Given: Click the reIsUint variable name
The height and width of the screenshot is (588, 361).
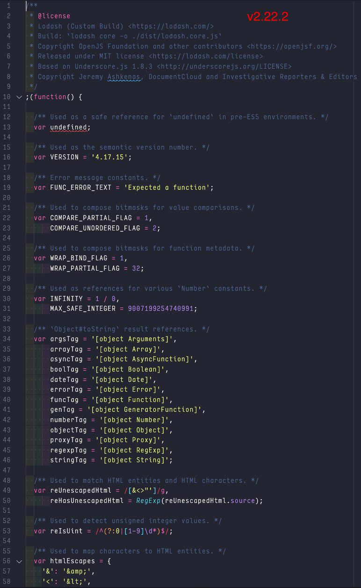Looking at the screenshot, I should [x=66, y=531].
